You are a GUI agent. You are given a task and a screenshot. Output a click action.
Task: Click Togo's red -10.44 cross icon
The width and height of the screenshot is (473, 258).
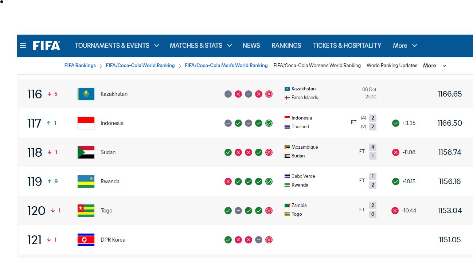pos(395,211)
